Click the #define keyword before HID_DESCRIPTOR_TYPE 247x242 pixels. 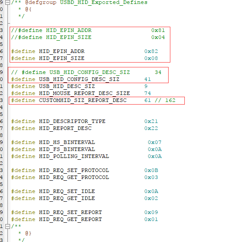click(x=23, y=121)
